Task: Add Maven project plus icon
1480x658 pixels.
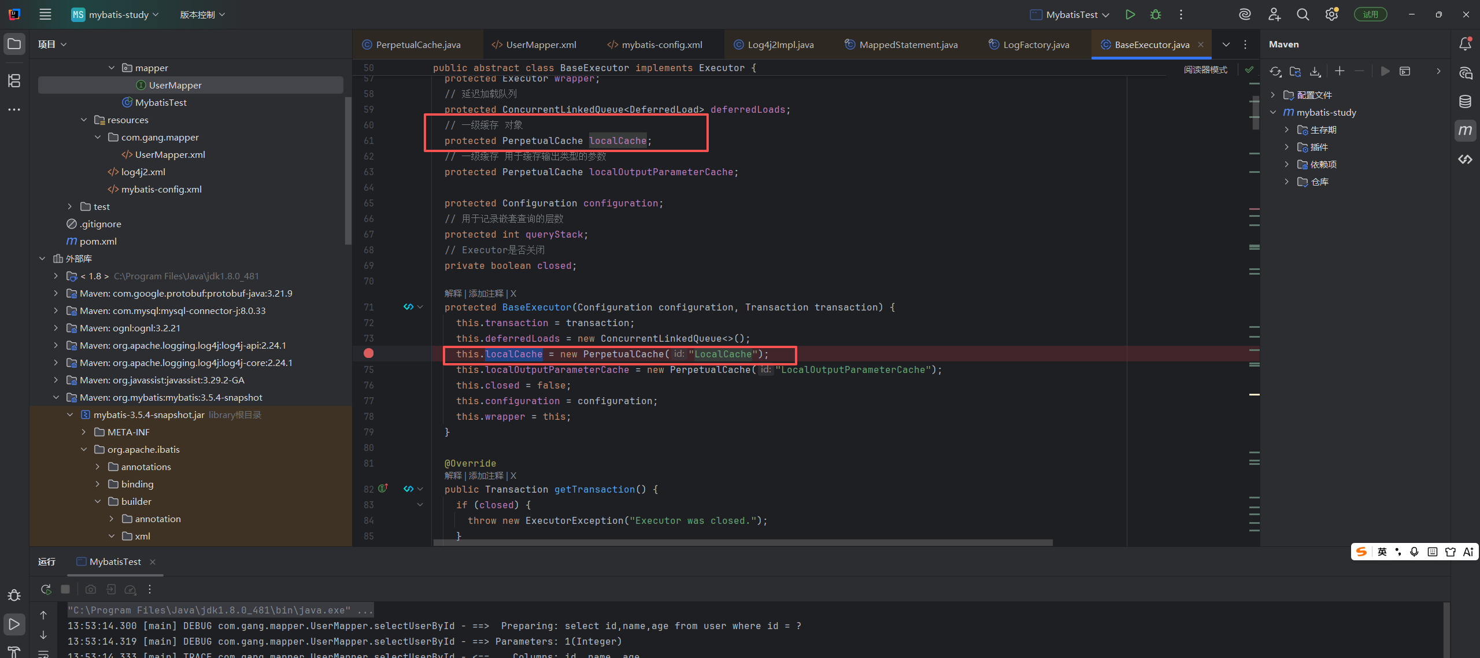Action: pos(1340,71)
